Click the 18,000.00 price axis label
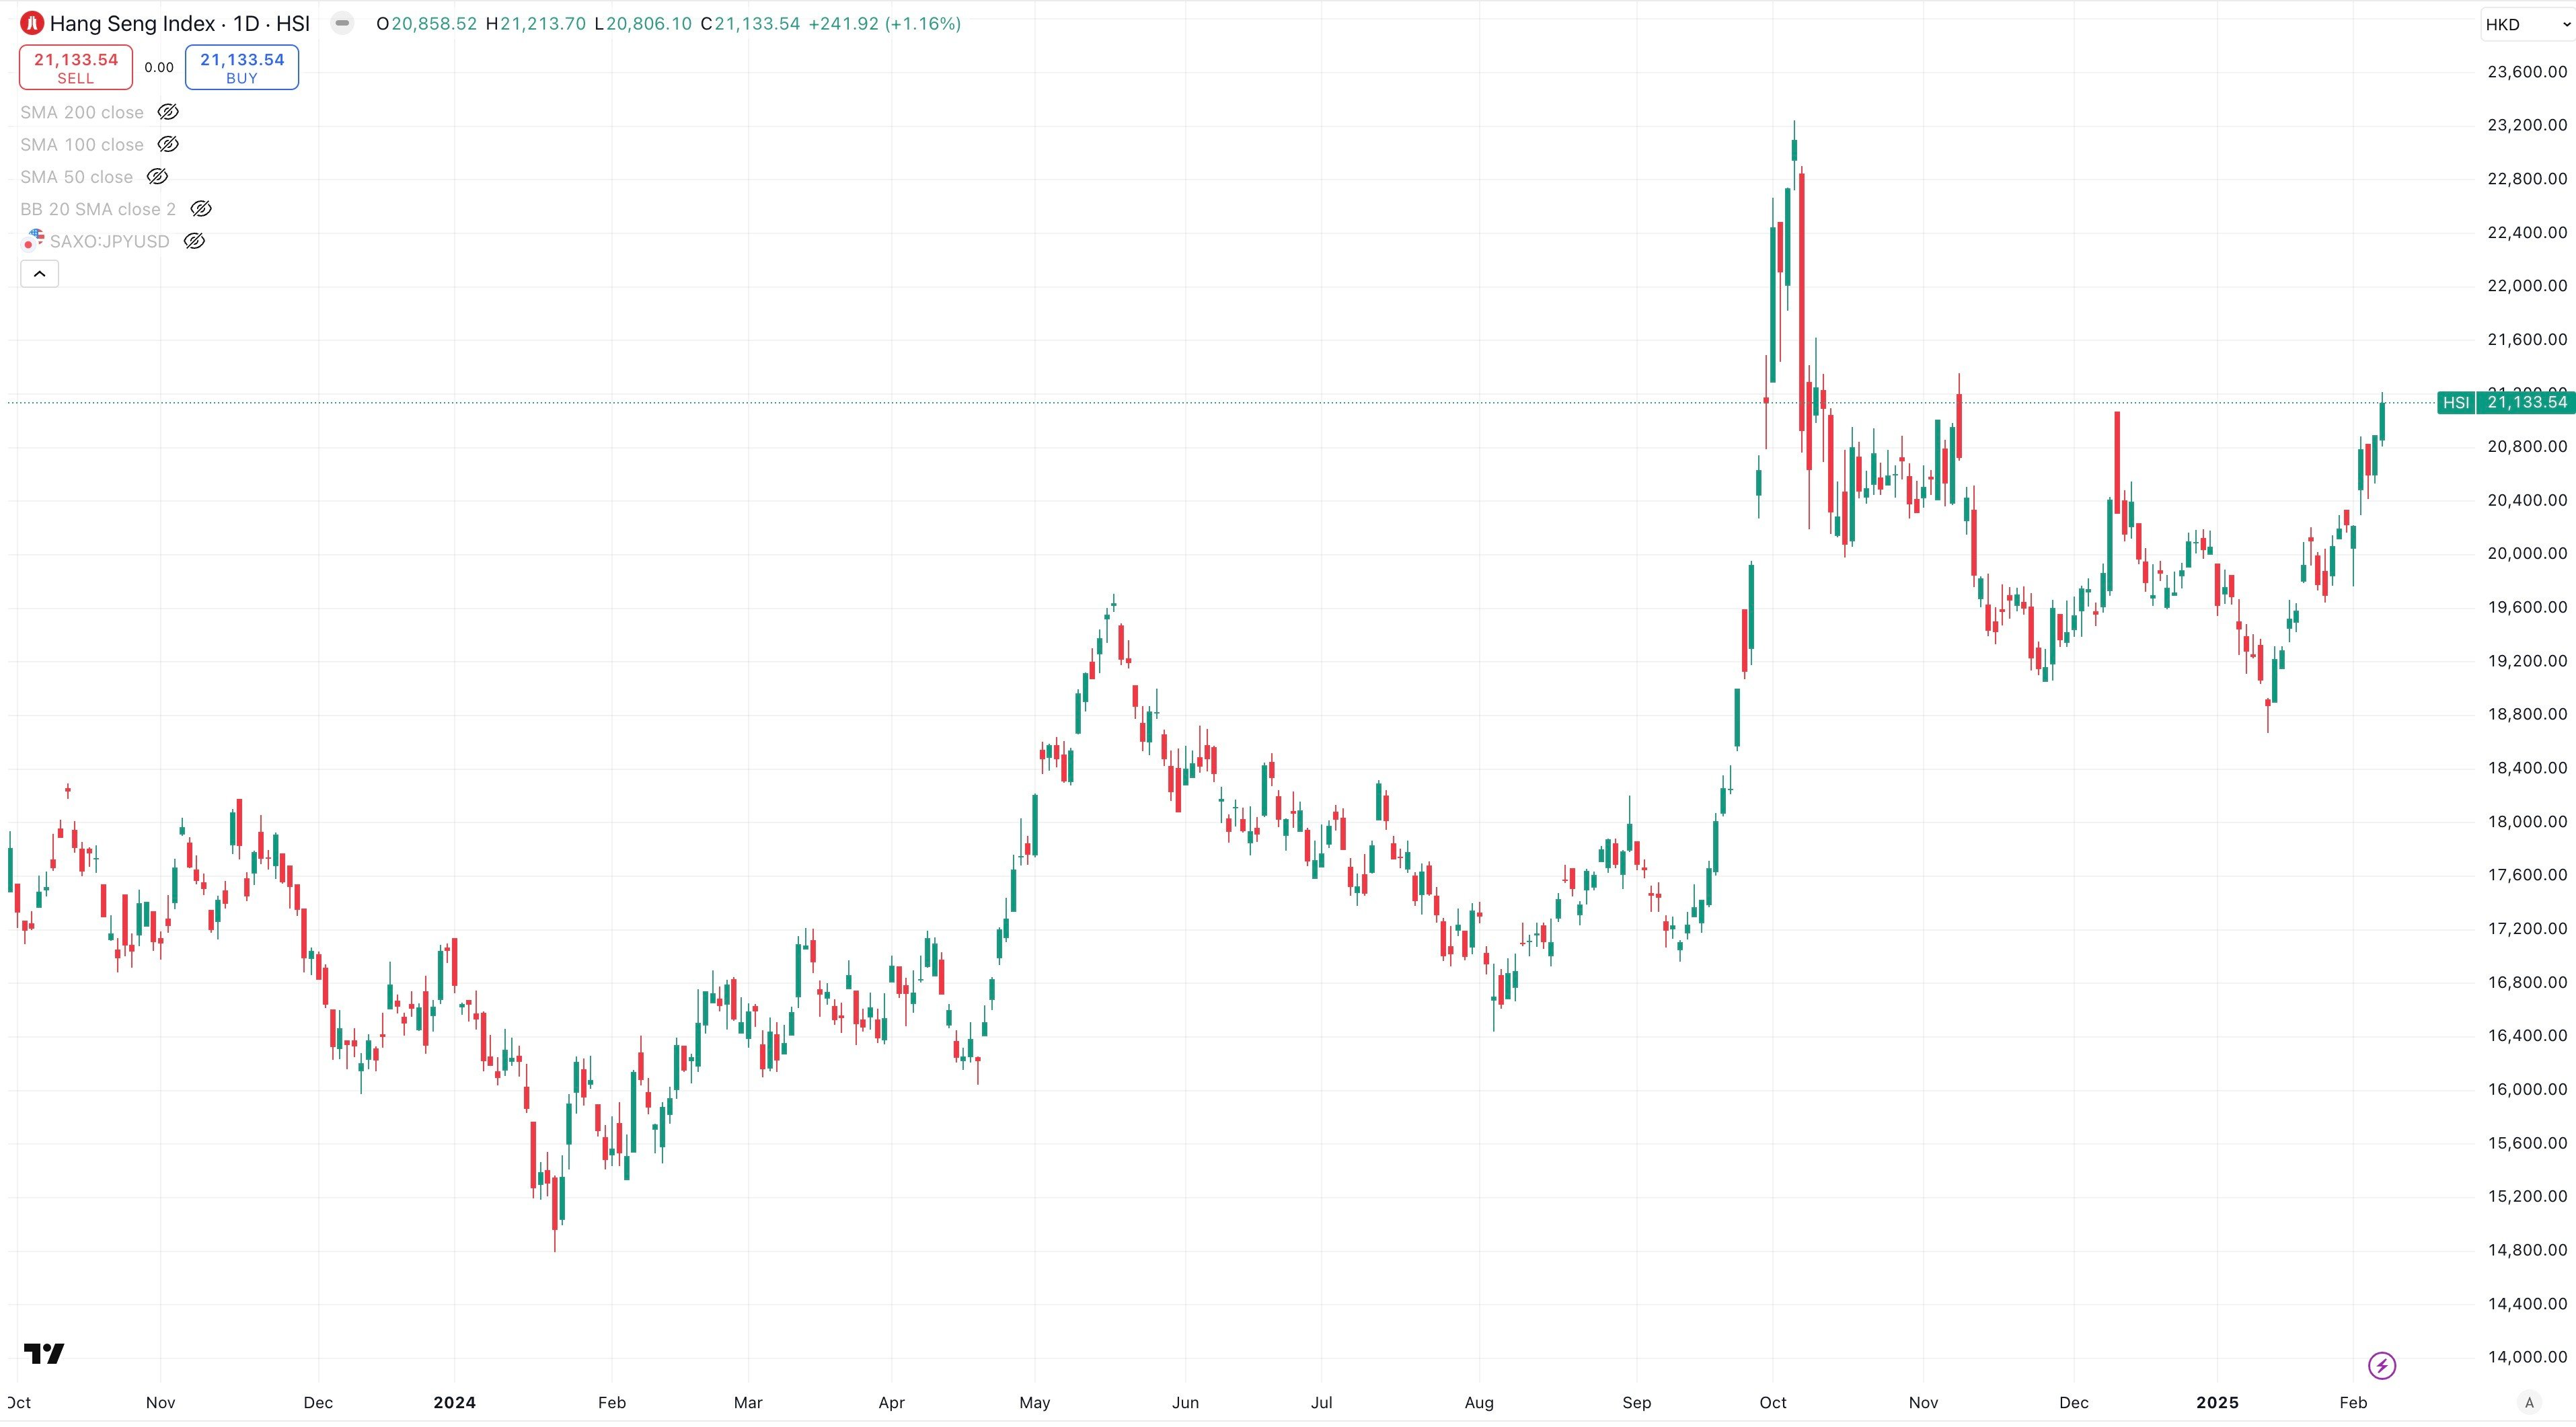This screenshot has width=2576, height=1427. [x=2527, y=821]
